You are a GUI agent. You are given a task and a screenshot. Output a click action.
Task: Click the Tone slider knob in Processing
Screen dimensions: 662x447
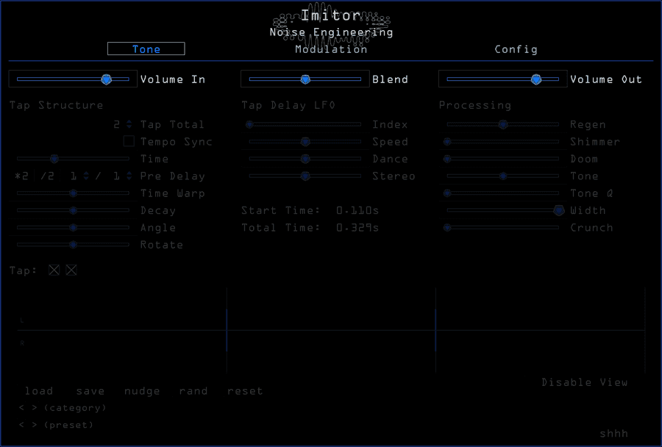pyautogui.click(x=503, y=176)
